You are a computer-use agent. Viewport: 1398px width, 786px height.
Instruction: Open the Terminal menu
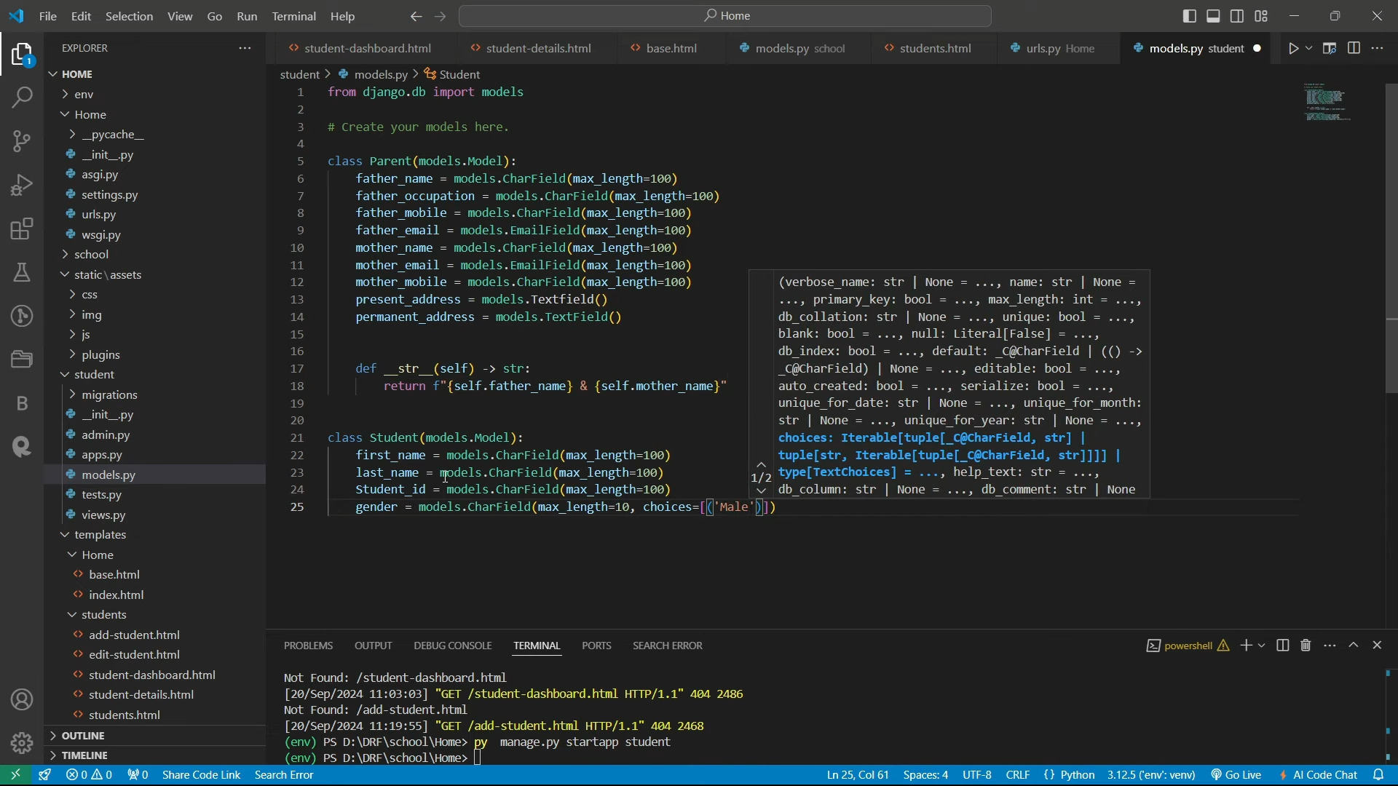(294, 16)
